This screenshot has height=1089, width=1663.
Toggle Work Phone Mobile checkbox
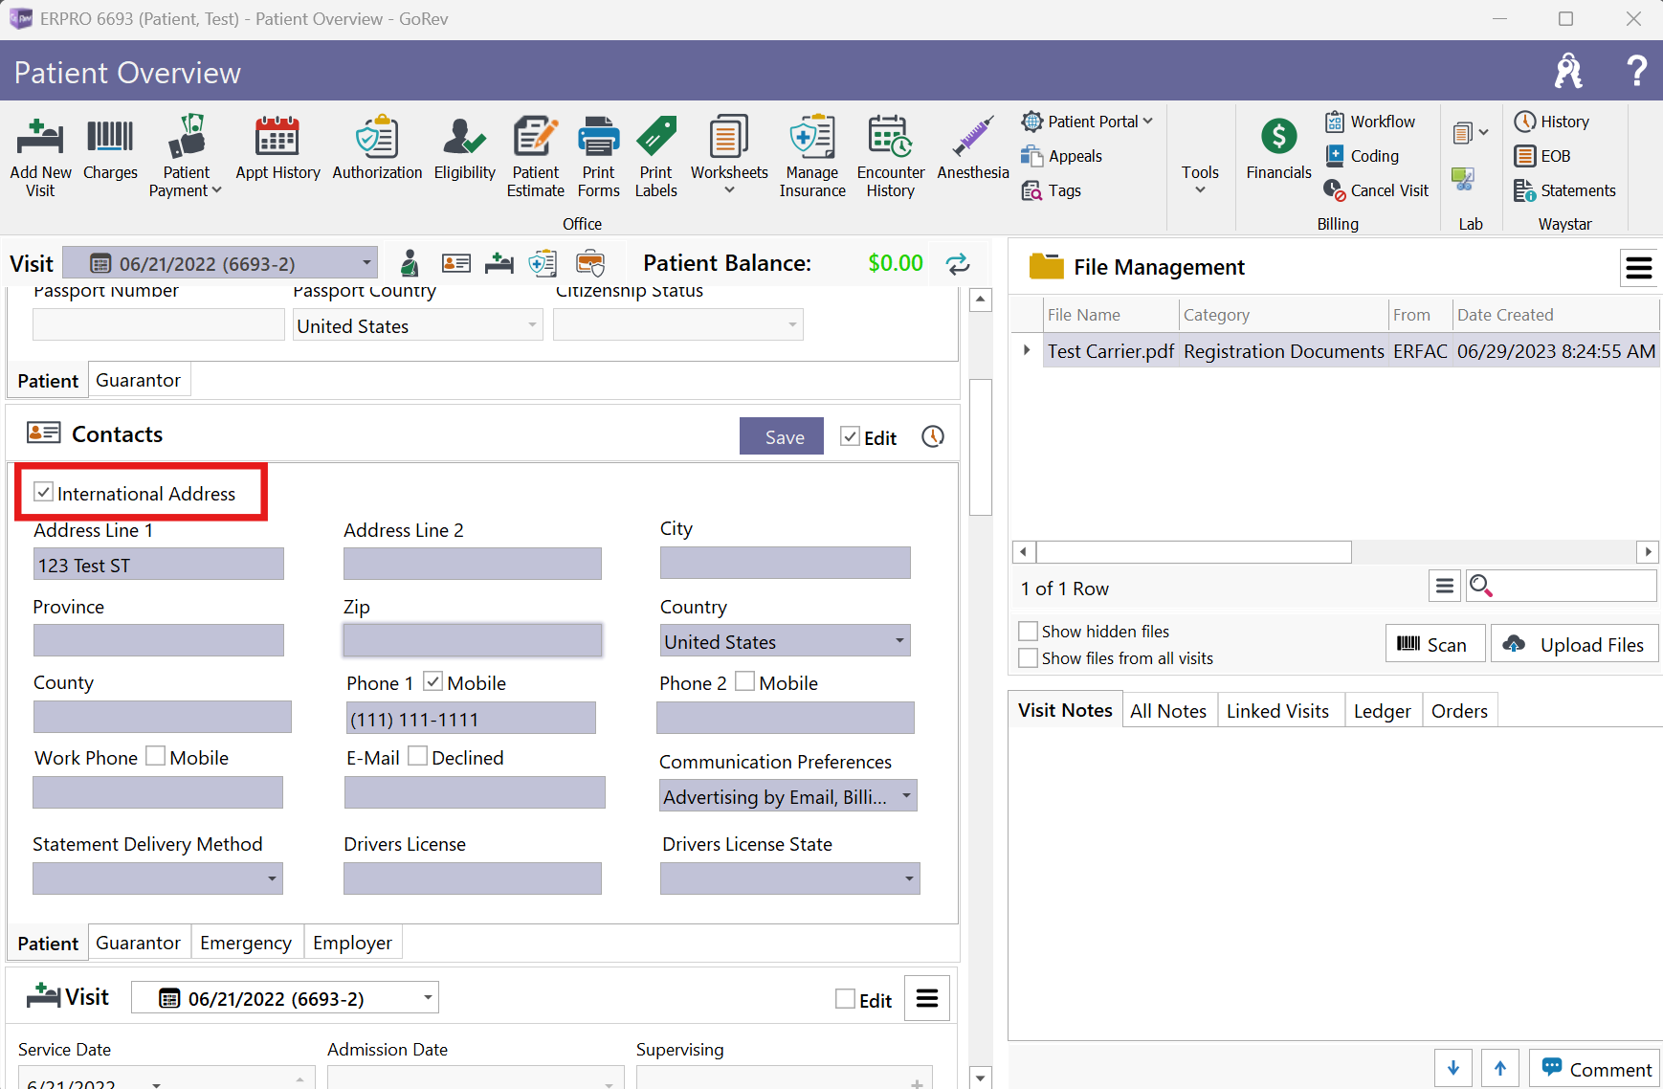[x=155, y=756]
